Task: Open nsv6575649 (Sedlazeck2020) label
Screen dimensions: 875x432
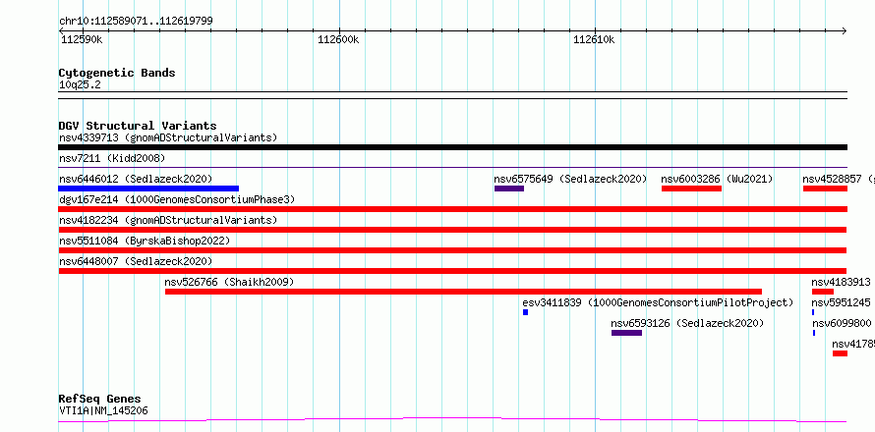Action: [x=570, y=179]
